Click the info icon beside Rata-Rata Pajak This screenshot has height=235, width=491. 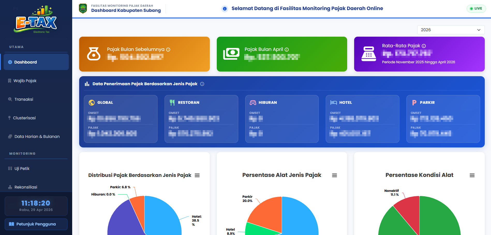click(x=423, y=45)
